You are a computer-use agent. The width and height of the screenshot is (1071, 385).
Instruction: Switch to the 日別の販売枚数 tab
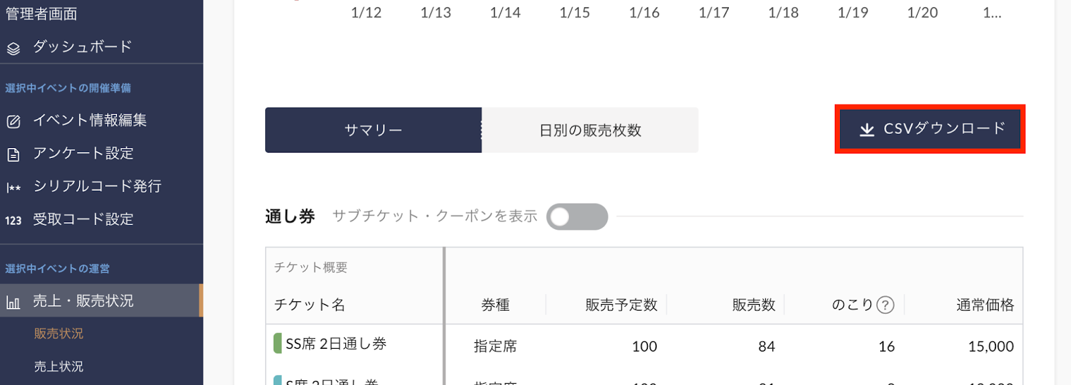590,130
